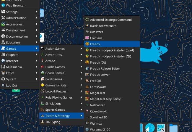
Task: Open MegaGlest from its icon
Action: tap(87, 93)
